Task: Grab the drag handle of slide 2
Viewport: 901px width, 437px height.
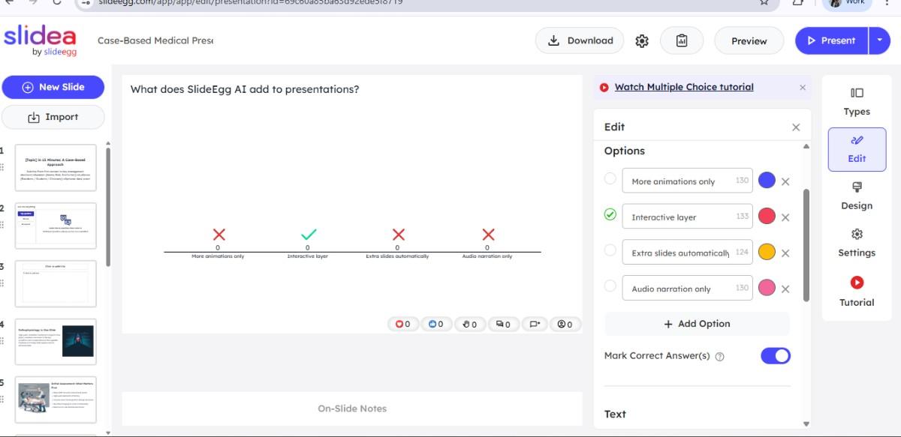Action: coord(2,225)
